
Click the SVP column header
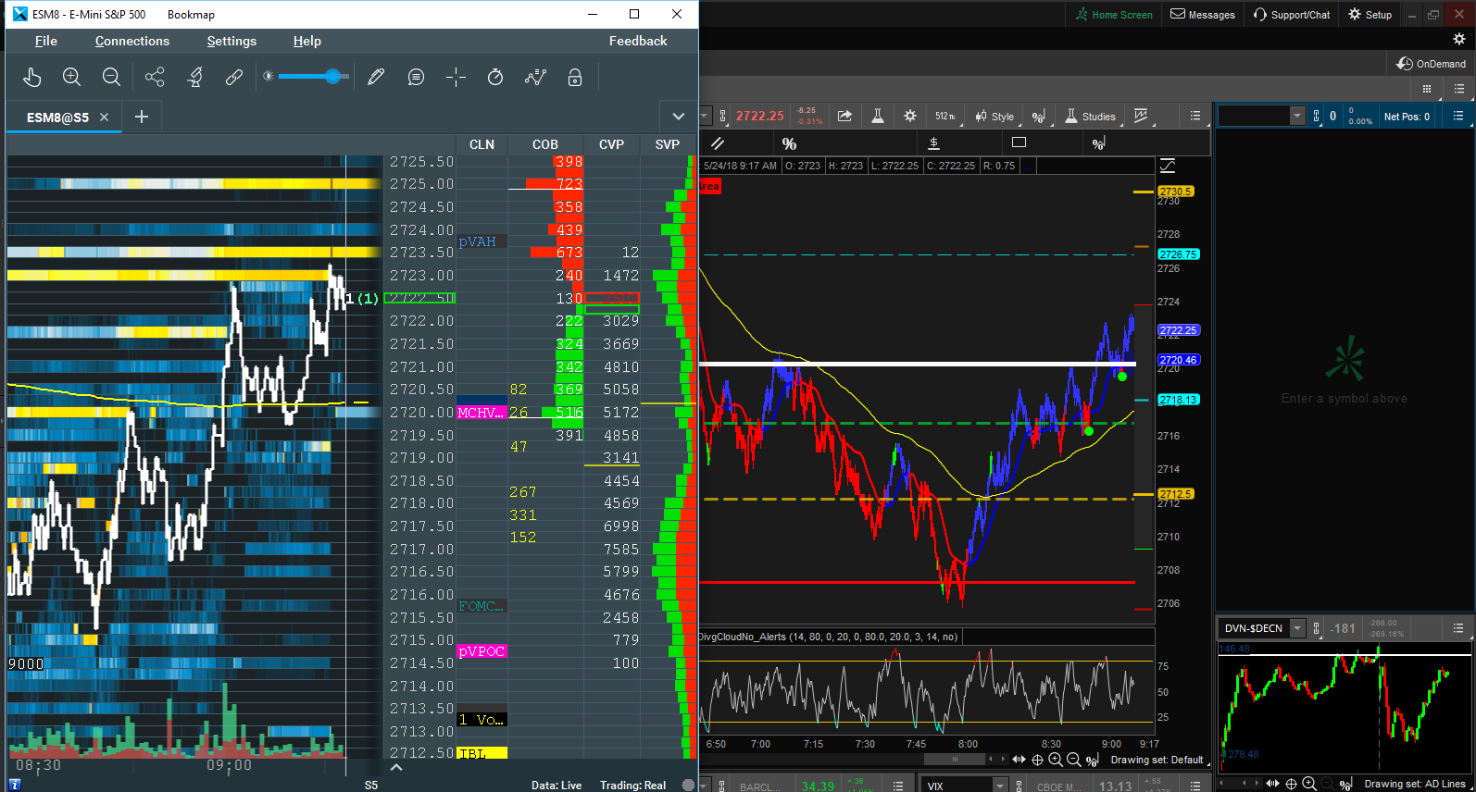[x=668, y=144]
